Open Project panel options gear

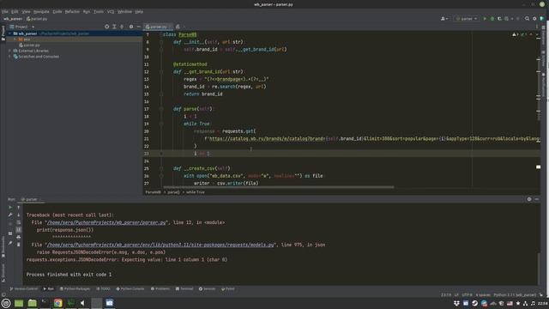(x=131, y=27)
